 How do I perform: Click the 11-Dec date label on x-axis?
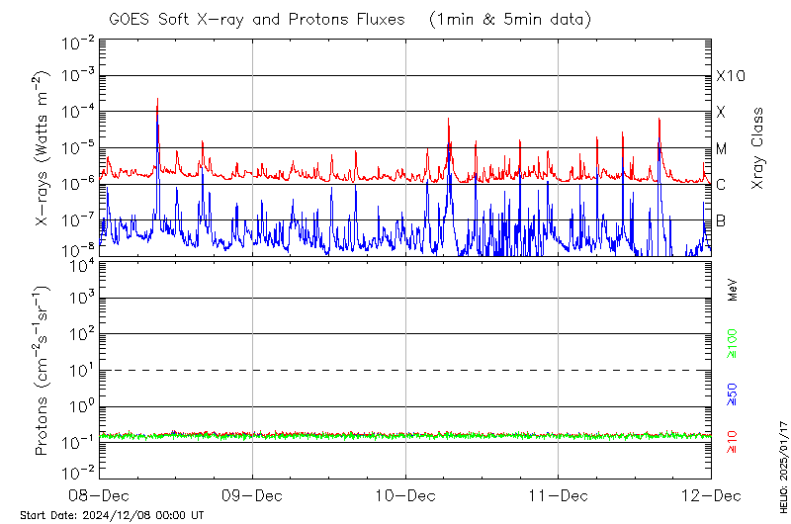click(558, 494)
